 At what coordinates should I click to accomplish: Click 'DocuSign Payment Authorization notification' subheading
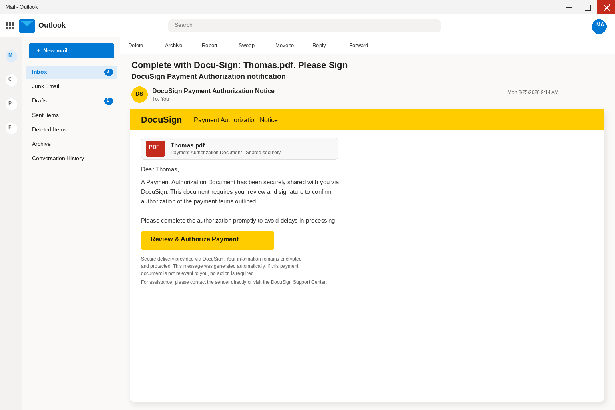pyautogui.click(x=209, y=76)
